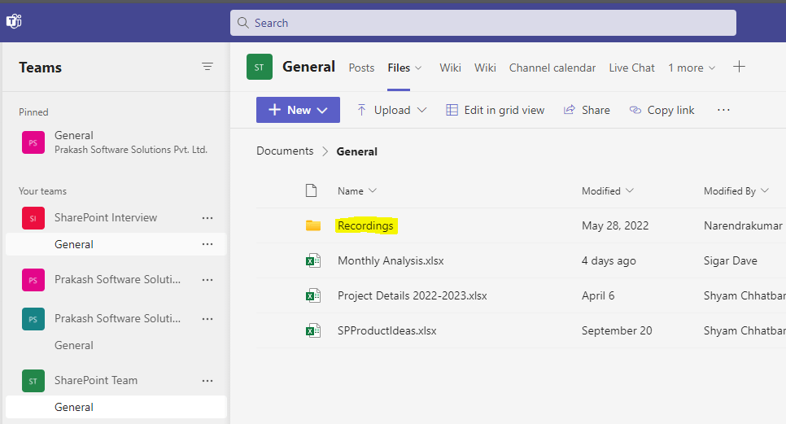Click the file type column header icon
The image size is (786, 424).
(x=310, y=190)
